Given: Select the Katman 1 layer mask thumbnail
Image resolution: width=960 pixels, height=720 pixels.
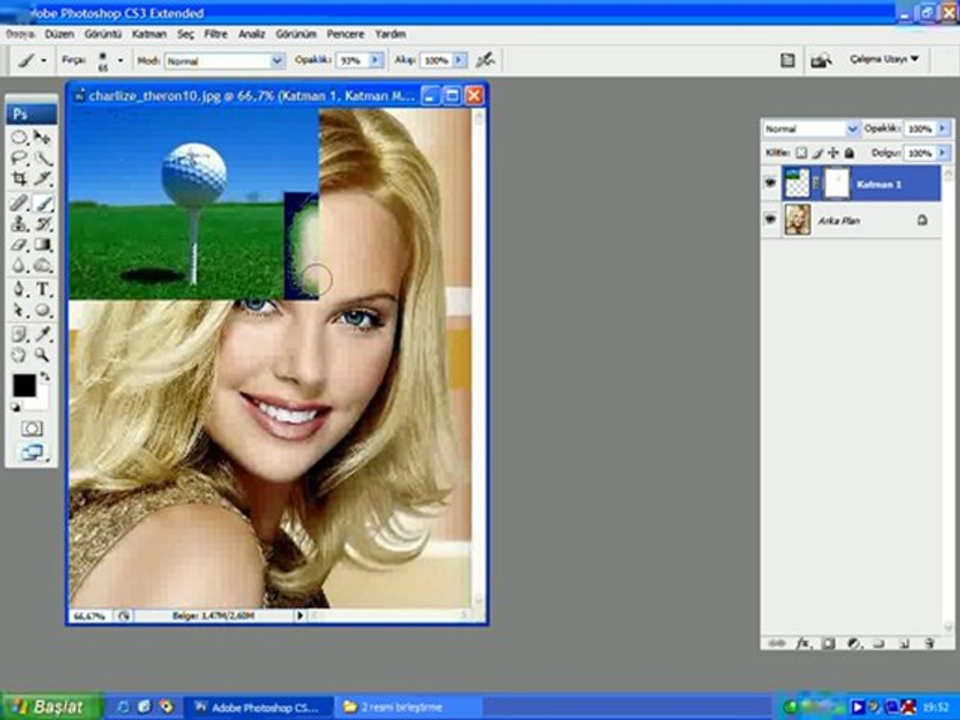Looking at the screenshot, I should pos(837,183).
